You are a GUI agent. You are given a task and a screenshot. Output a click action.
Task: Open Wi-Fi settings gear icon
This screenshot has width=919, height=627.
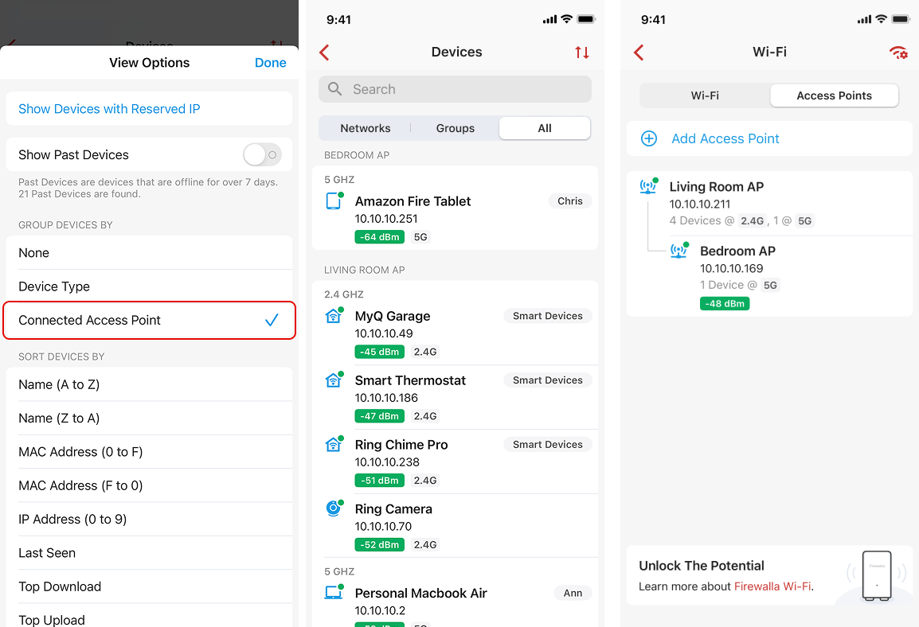[x=898, y=53]
